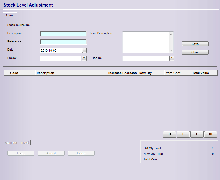
Task: Open the Project lookup question-mark button
Action: [x=84, y=58]
